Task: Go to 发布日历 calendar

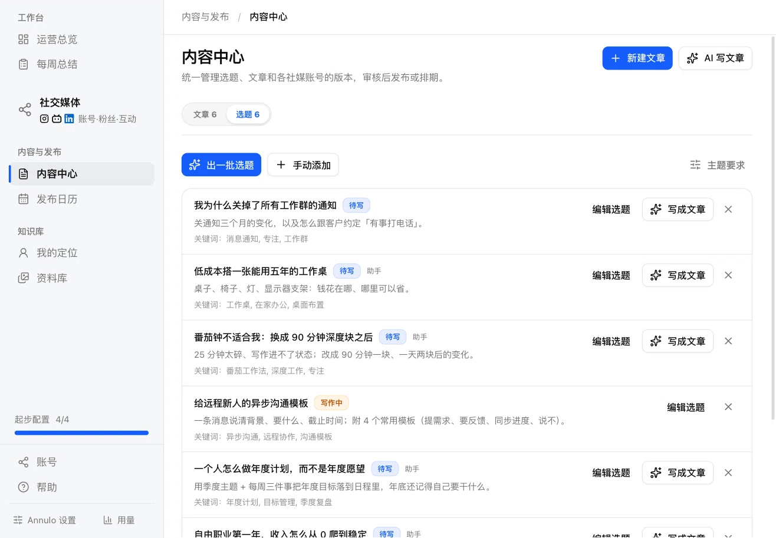Action: pos(81,199)
